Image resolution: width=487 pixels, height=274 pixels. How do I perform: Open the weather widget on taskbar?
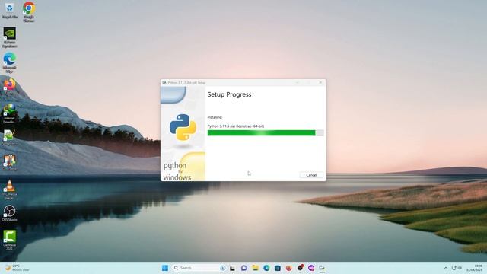click(17, 268)
